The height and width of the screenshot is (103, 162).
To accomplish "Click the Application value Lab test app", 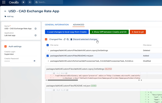I will pos(10,36).
